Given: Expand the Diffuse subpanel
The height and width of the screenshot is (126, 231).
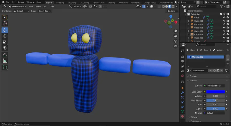Looking at the screenshot, I should 194,117.
